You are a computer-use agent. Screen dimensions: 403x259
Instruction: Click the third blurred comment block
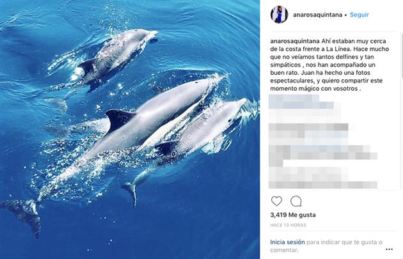pyautogui.click(x=323, y=155)
